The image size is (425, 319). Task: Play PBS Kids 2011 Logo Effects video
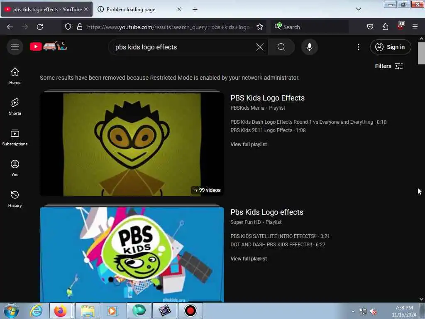pos(268,130)
